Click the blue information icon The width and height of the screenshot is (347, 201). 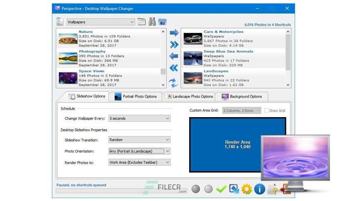click(259, 189)
